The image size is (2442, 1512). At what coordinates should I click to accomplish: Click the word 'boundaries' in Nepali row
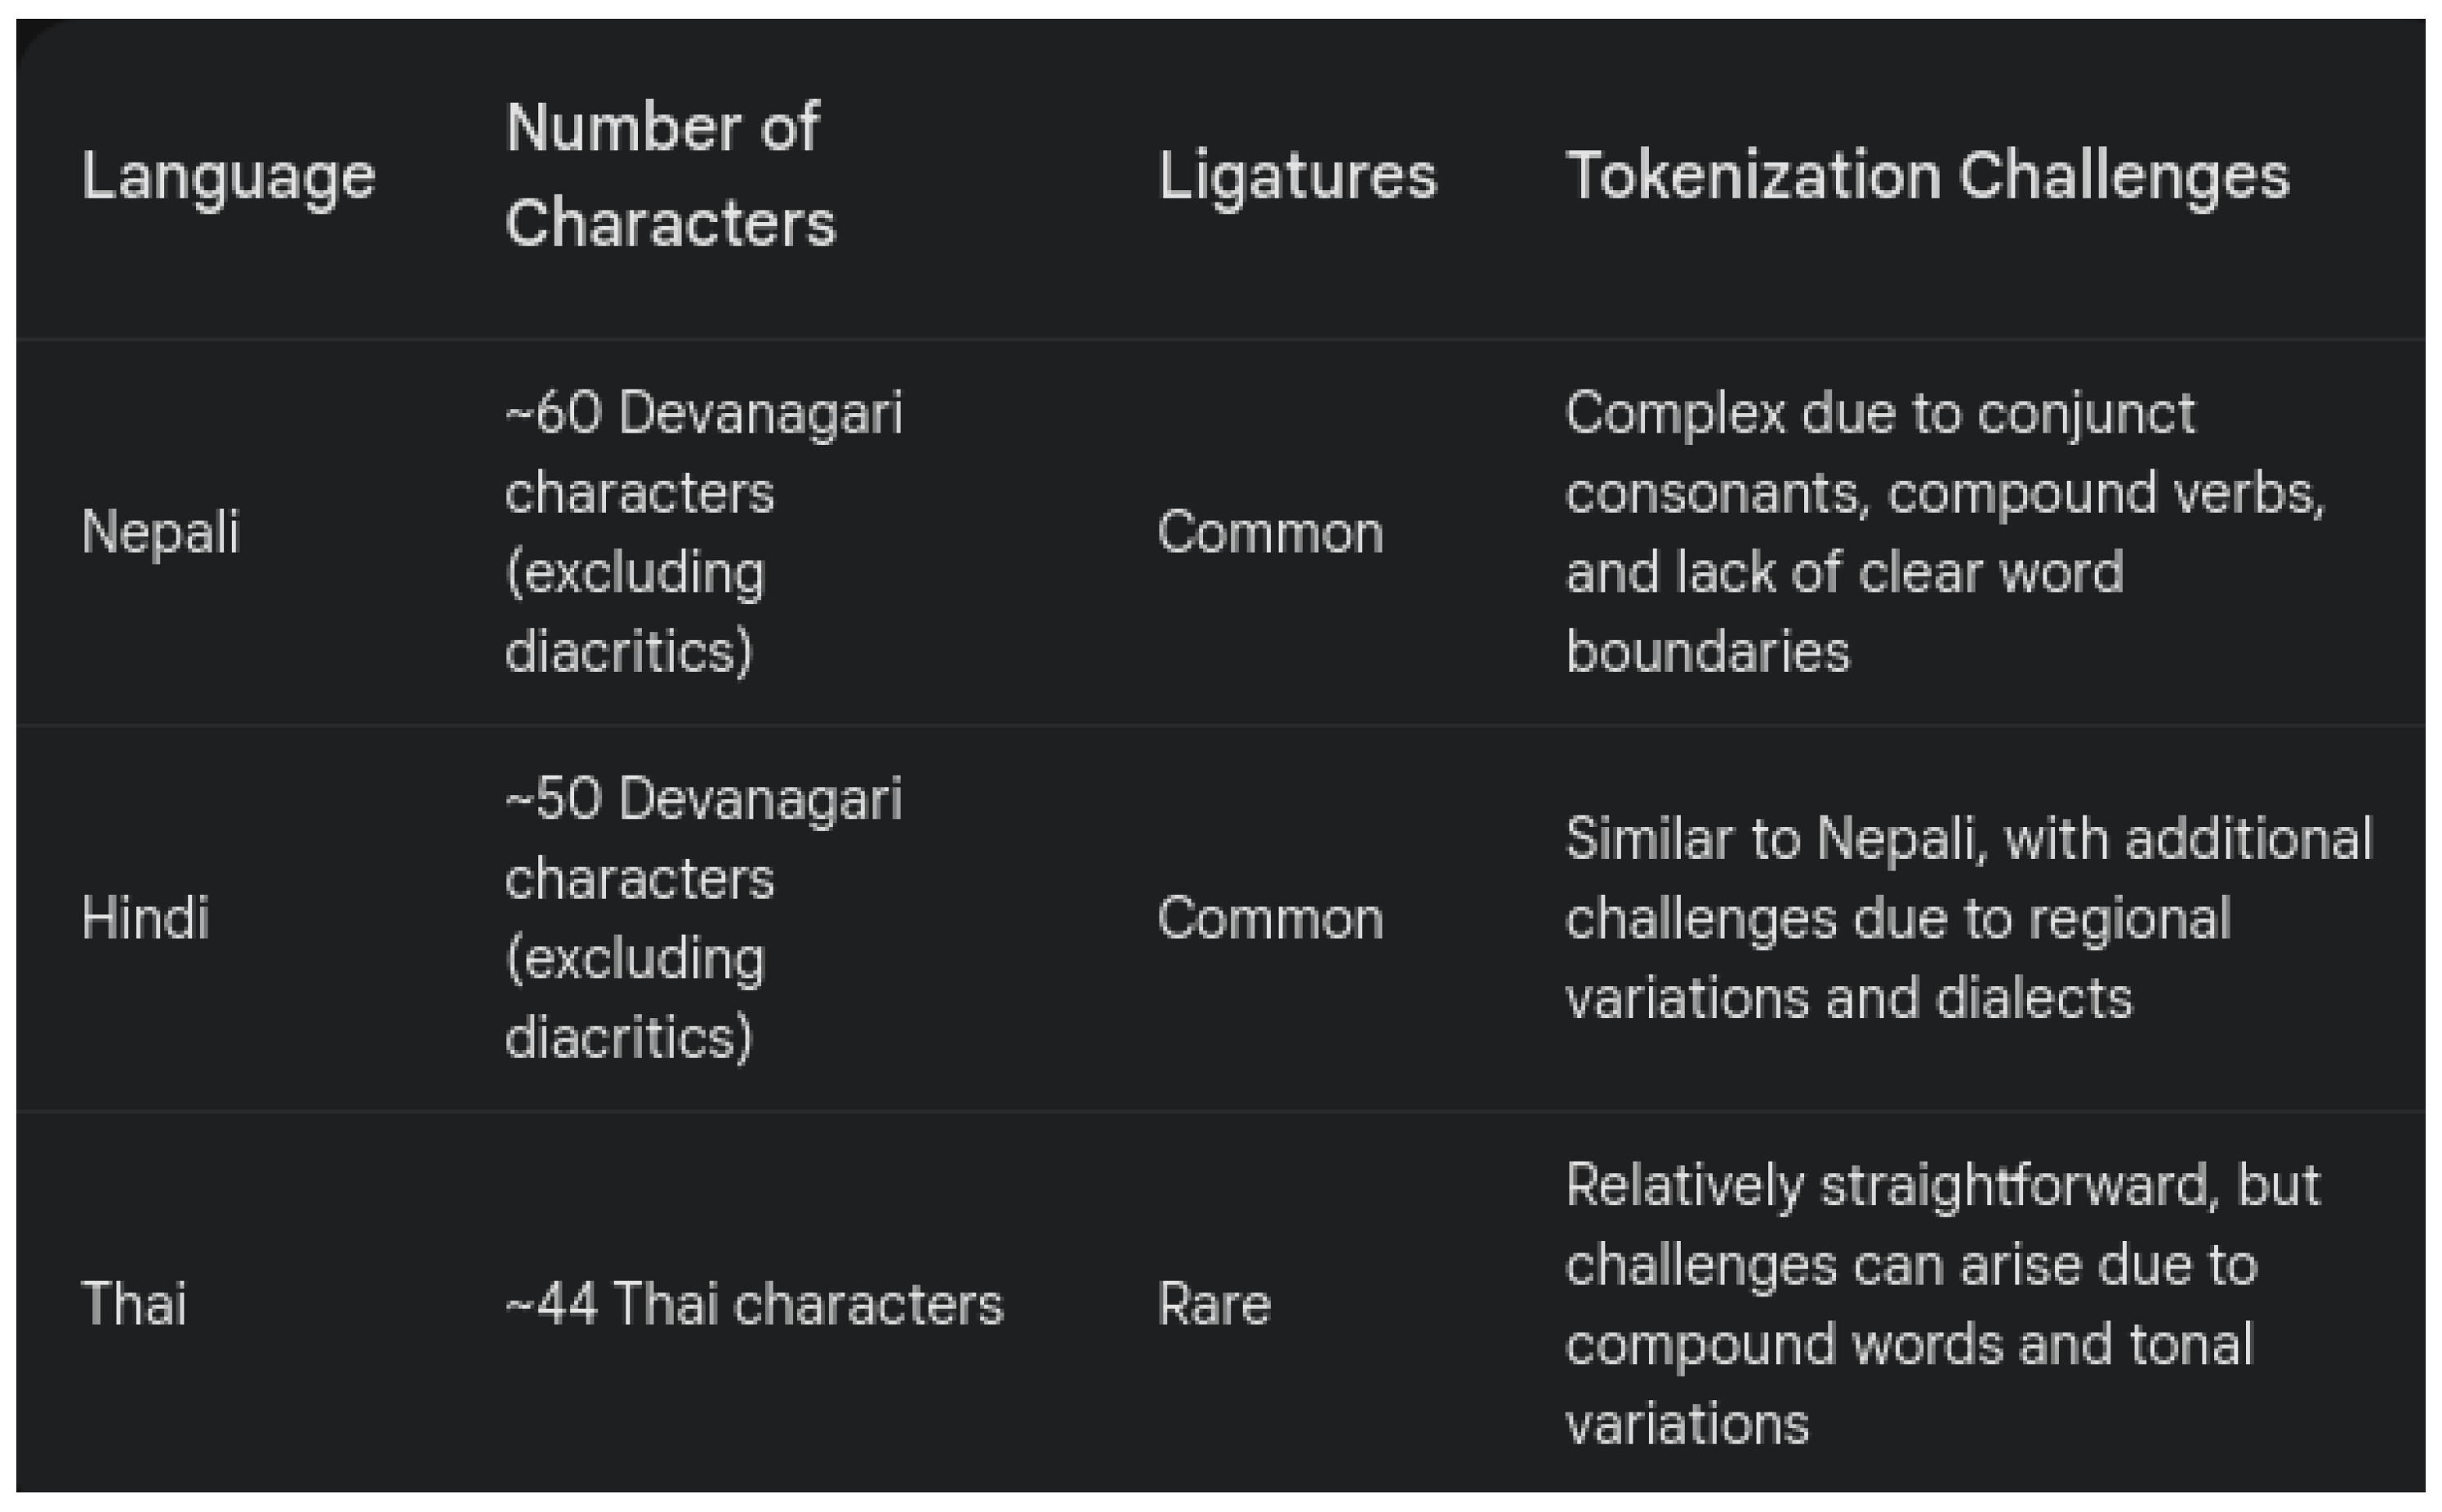(1708, 652)
